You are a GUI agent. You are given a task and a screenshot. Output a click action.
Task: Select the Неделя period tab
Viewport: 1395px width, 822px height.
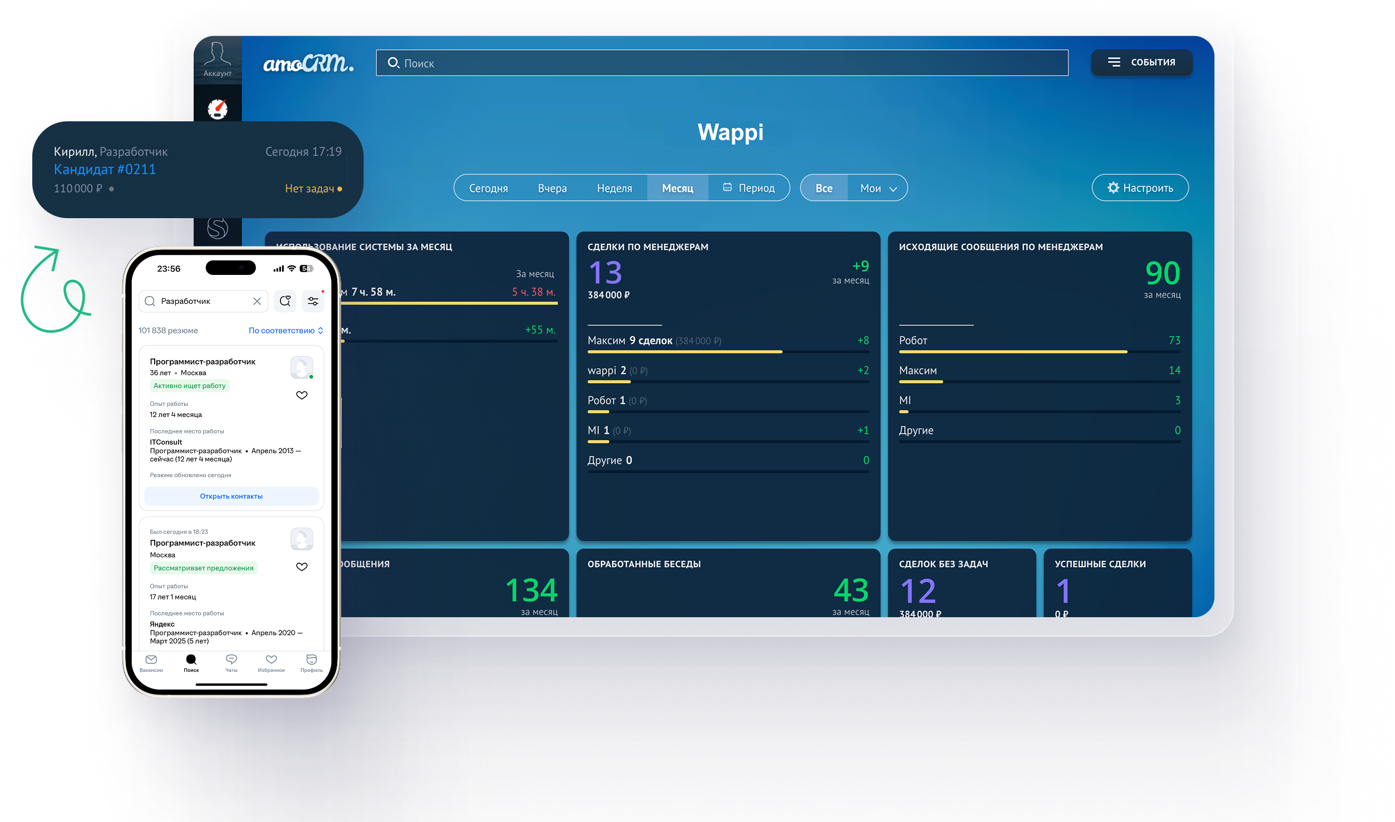(x=614, y=188)
